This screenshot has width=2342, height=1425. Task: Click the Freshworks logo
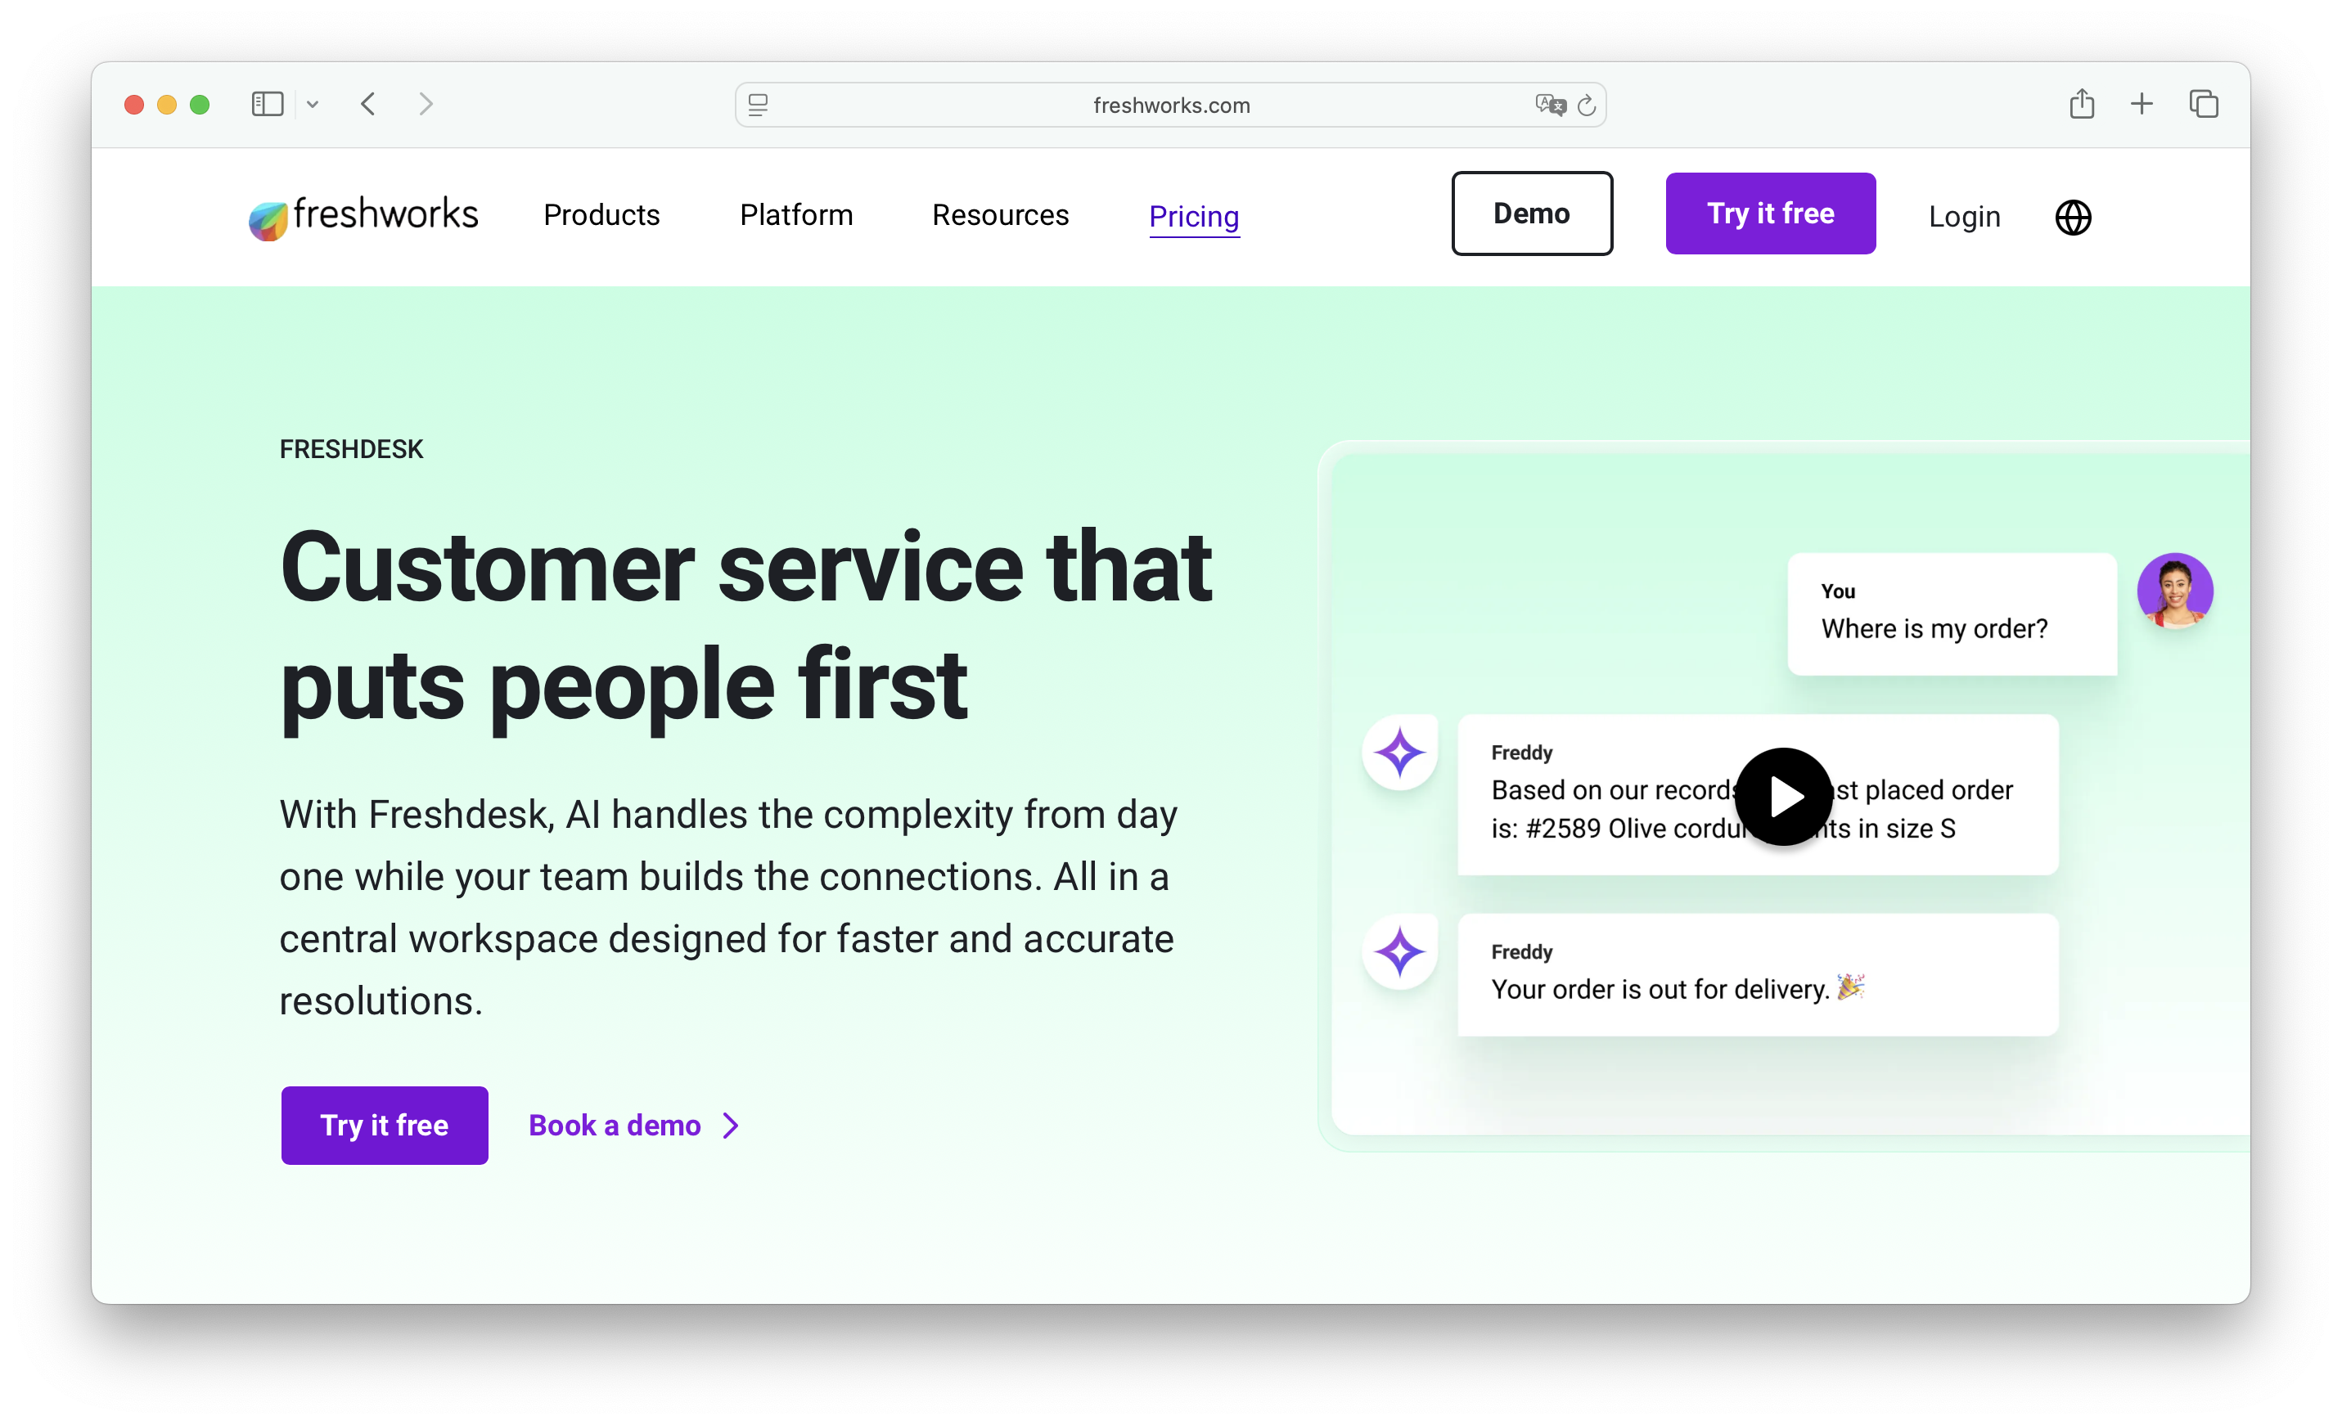point(363,217)
